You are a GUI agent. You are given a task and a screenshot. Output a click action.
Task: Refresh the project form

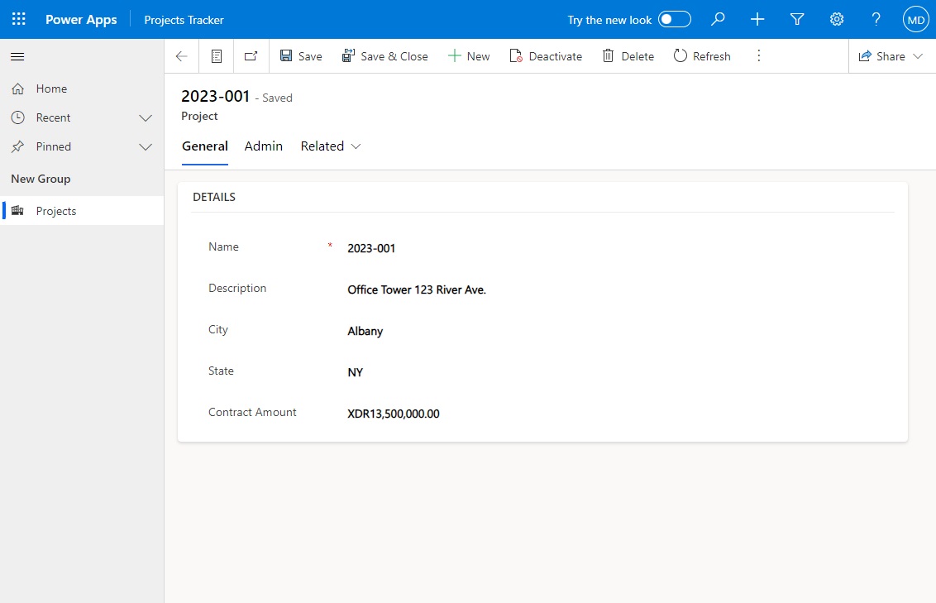tap(701, 55)
